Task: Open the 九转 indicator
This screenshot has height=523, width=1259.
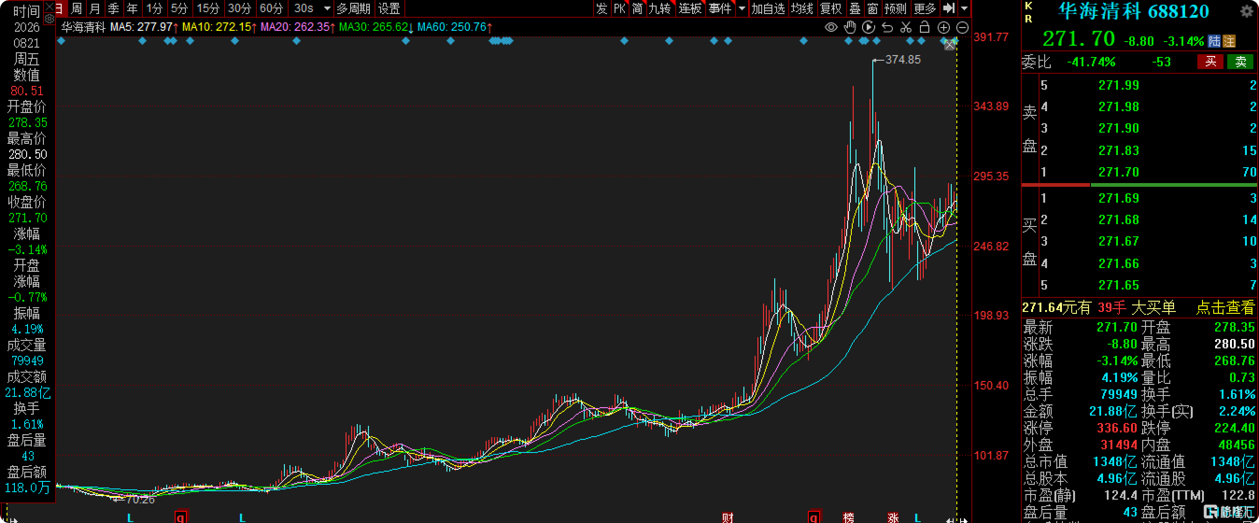Action: 660,8
